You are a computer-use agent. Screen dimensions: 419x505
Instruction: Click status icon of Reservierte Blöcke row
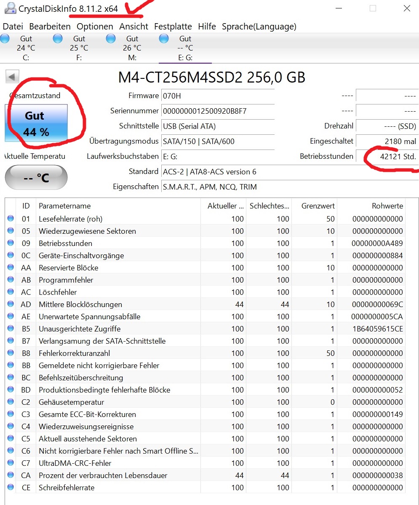[x=11, y=267]
